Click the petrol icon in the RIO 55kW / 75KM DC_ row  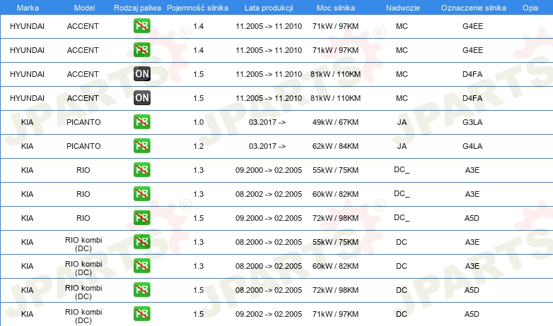pos(141,169)
